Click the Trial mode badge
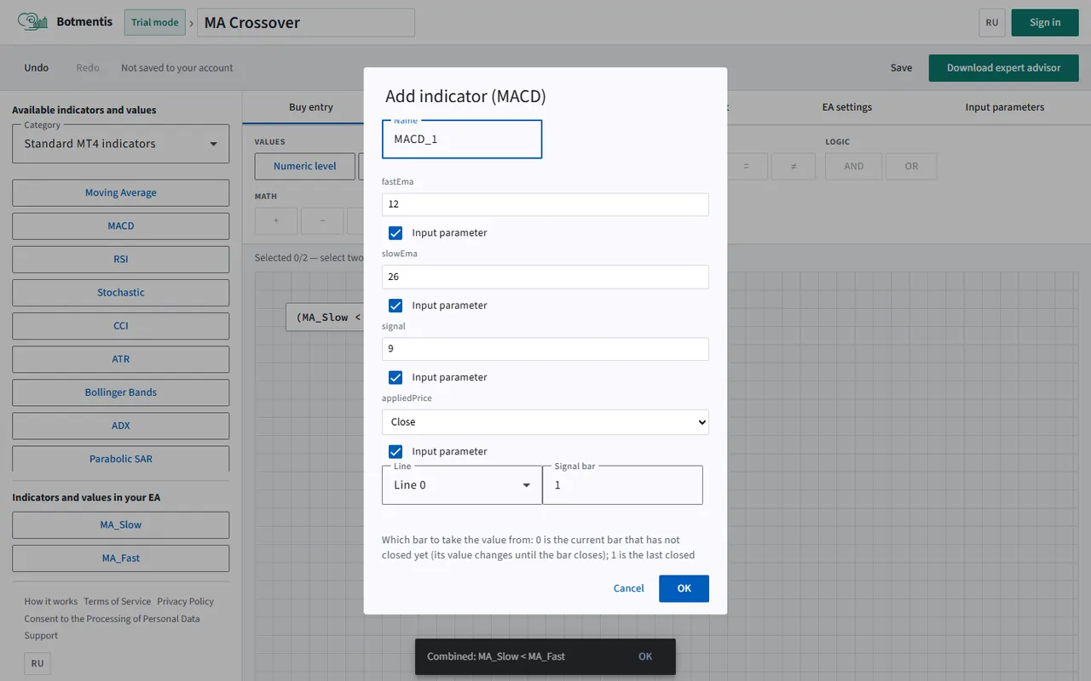This screenshot has height=681, width=1091. 155,22
